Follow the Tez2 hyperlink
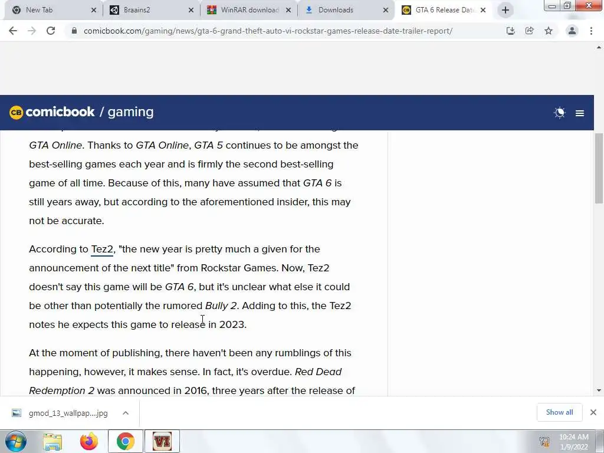 point(101,250)
